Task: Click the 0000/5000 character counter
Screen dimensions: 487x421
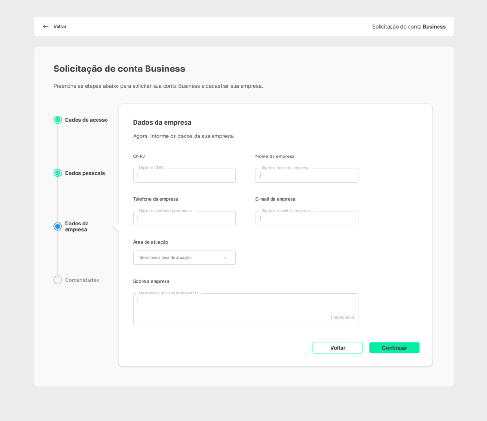Action: pyautogui.click(x=343, y=318)
